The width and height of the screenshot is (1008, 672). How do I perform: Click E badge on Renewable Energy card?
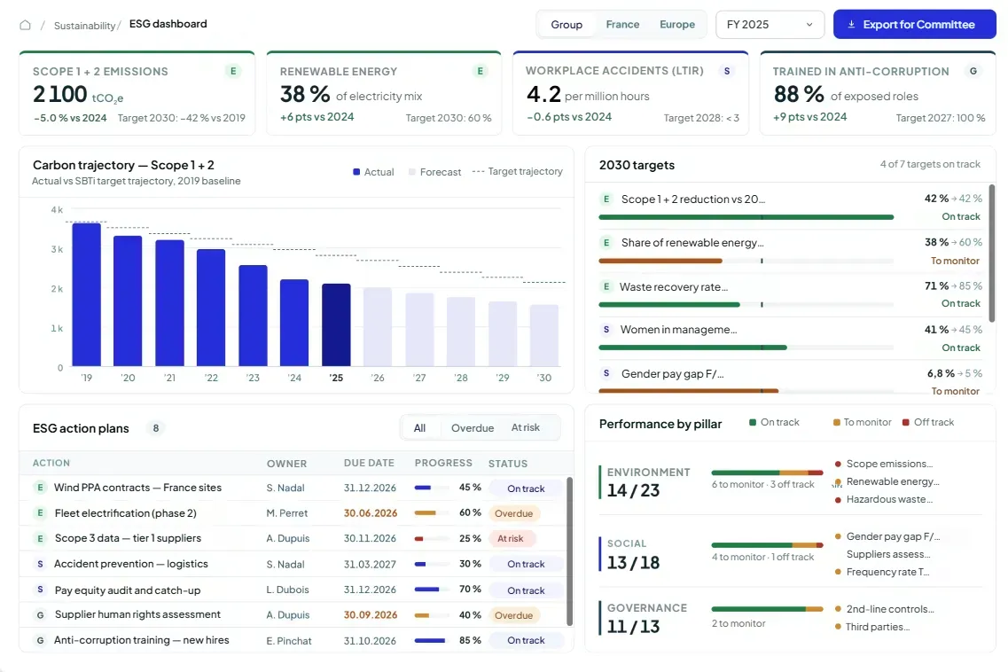480,72
